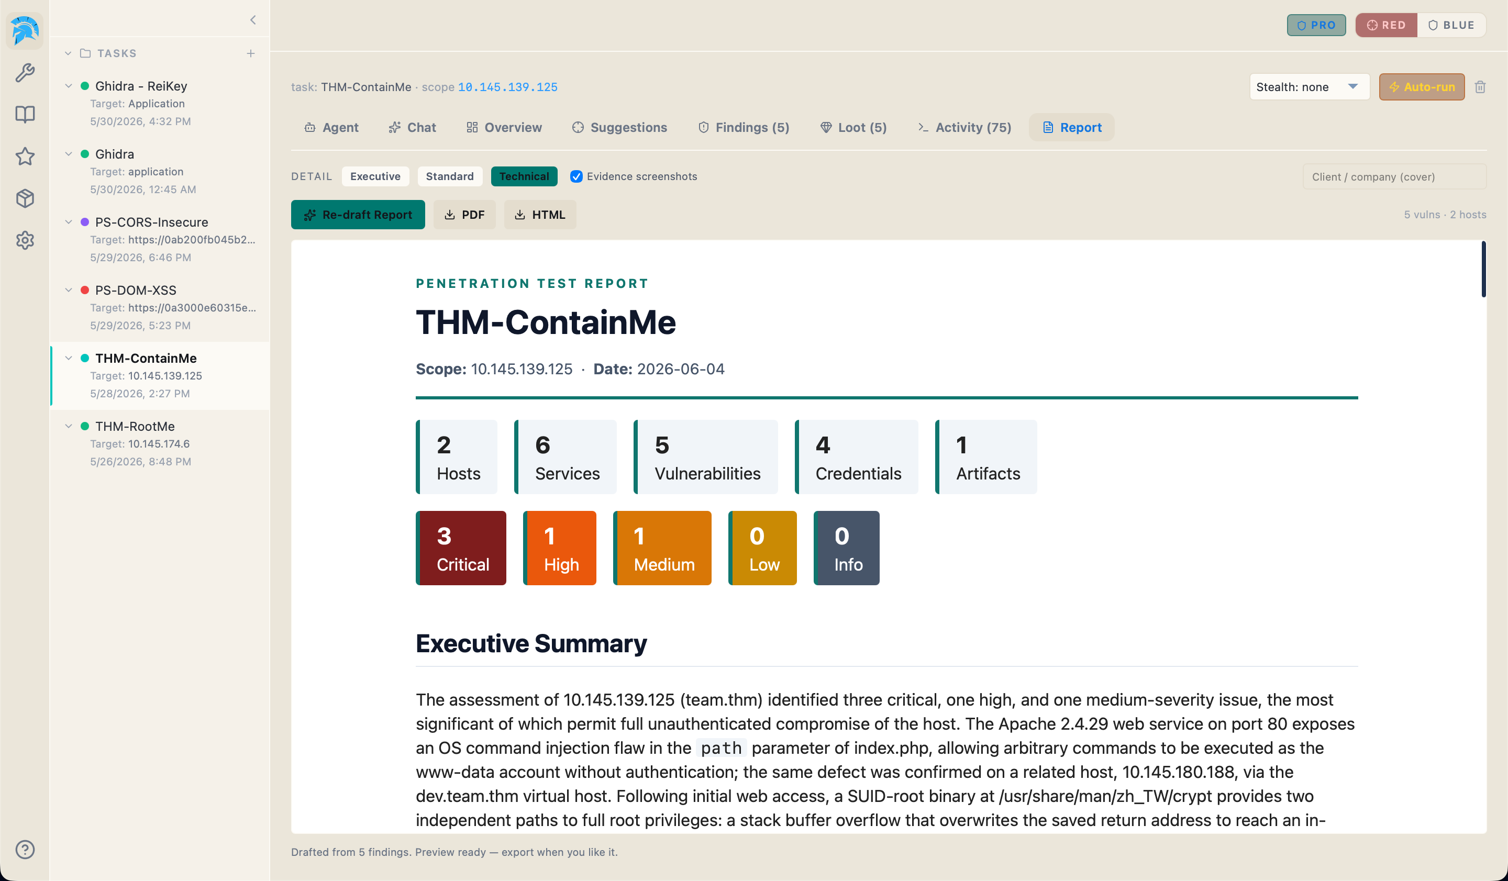This screenshot has width=1508, height=881.
Task: Click the purple status dot of PS-CORS-Insecure
Action: point(84,222)
